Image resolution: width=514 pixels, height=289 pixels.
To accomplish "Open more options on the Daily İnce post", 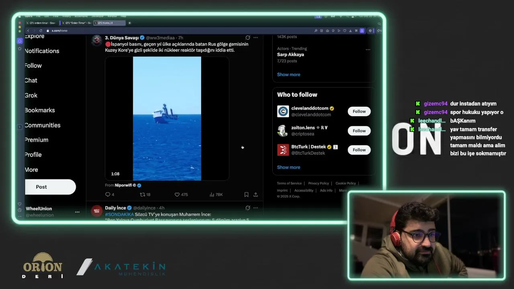I will [255, 208].
